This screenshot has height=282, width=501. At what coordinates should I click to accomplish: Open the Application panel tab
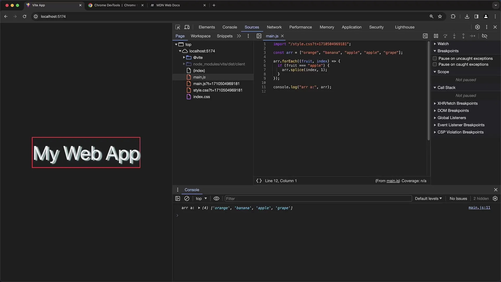[352, 27]
